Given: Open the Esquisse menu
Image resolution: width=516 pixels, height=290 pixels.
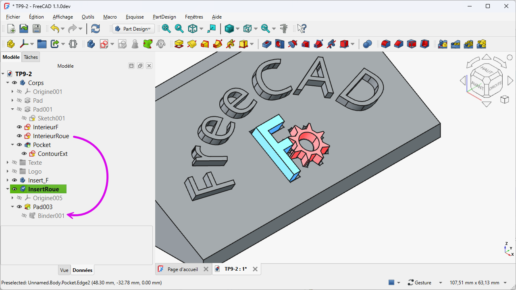Looking at the screenshot, I should pos(135,17).
